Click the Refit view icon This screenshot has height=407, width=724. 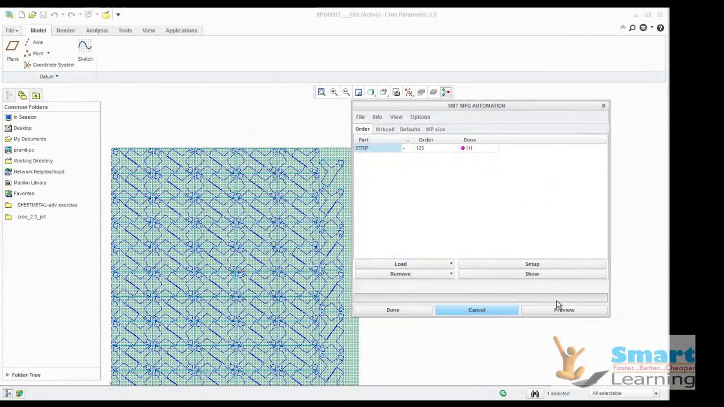click(321, 92)
